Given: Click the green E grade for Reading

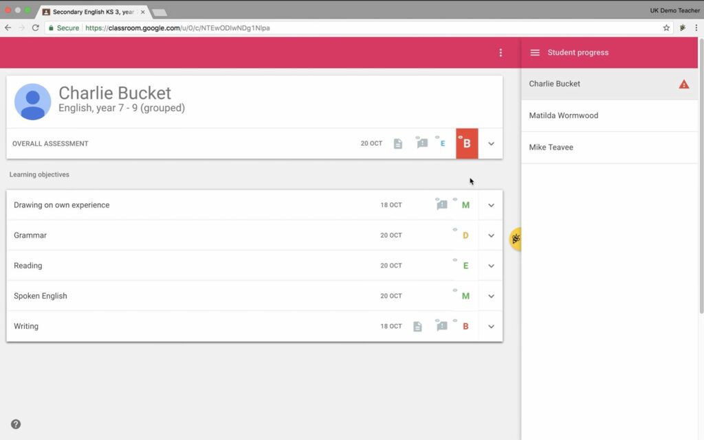Looking at the screenshot, I should click(x=465, y=266).
